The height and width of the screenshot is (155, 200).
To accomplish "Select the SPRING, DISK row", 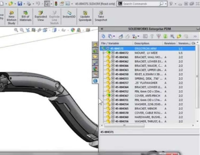I will tap(148, 79).
